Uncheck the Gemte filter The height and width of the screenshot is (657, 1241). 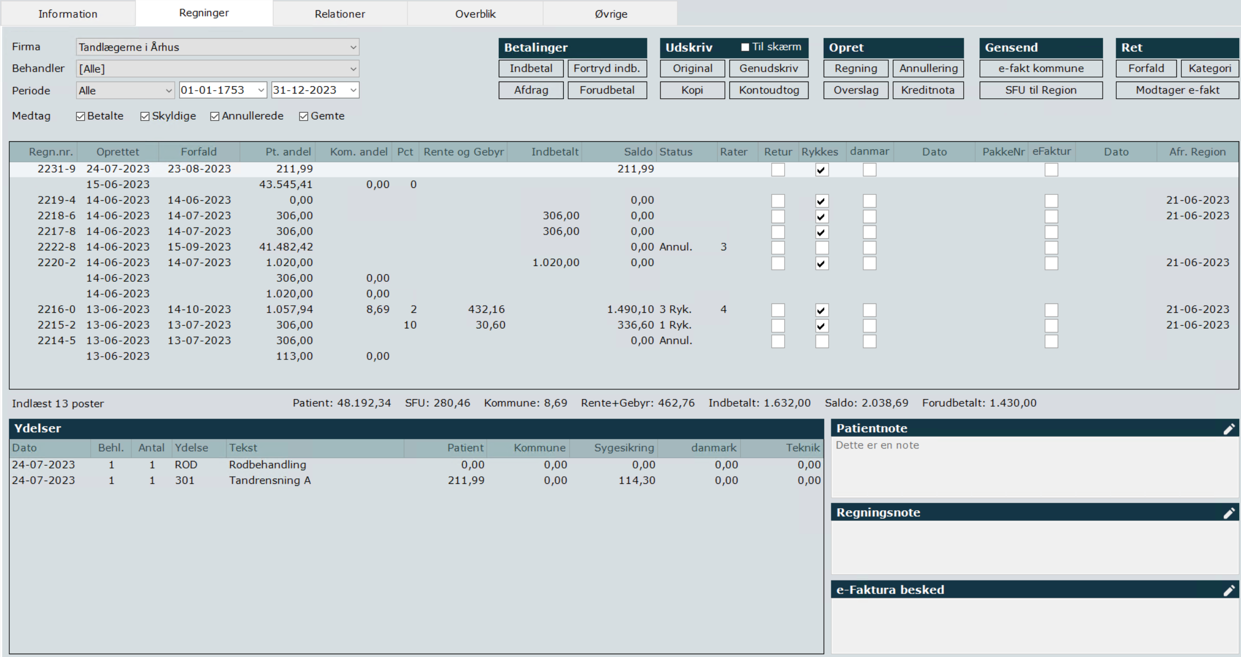[x=303, y=116]
